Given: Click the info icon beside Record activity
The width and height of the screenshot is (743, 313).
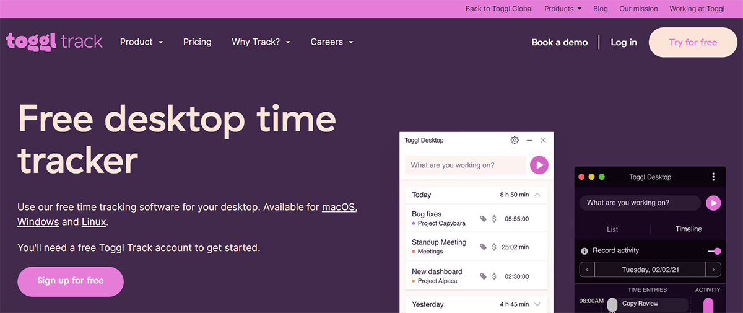Looking at the screenshot, I should tap(584, 251).
